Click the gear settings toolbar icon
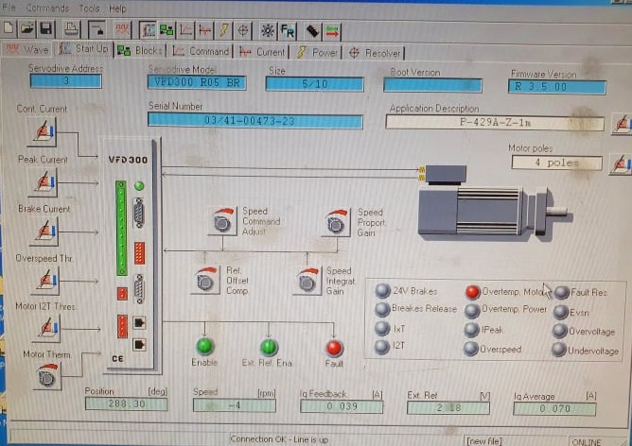This screenshot has height=446, width=632. click(268, 31)
